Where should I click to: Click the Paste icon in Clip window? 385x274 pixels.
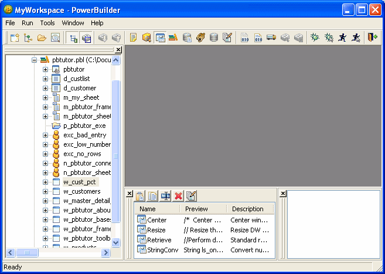[139, 196]
